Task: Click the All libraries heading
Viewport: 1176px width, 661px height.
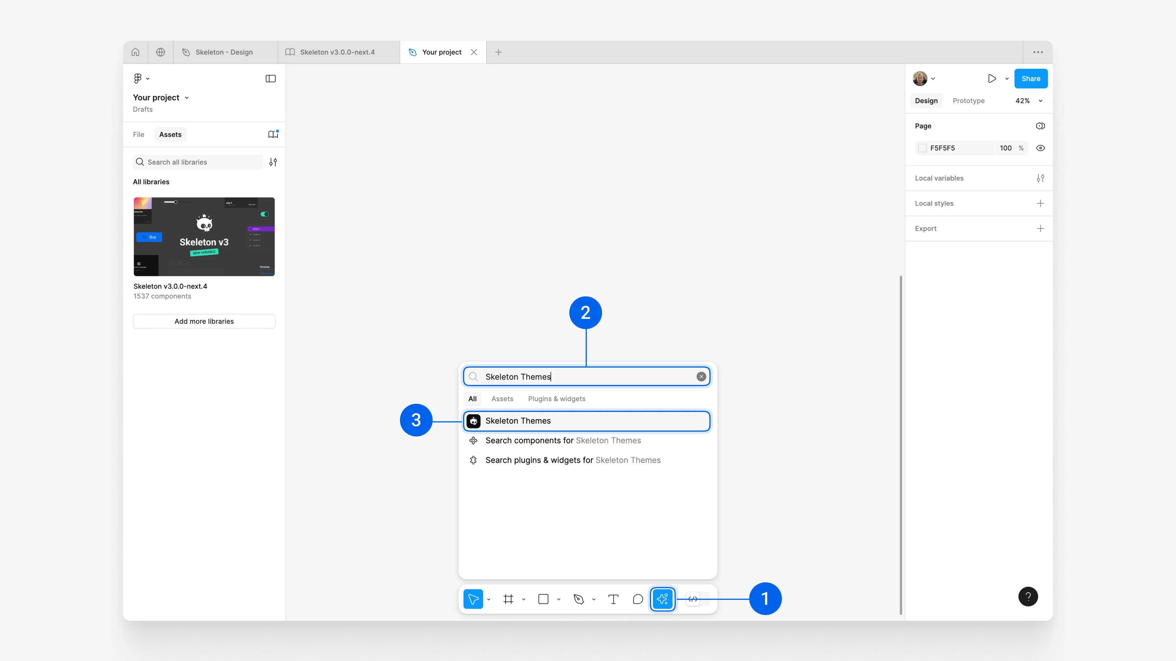Action: pos(151,181)
